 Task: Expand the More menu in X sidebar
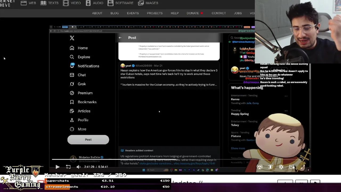(78, 129)
